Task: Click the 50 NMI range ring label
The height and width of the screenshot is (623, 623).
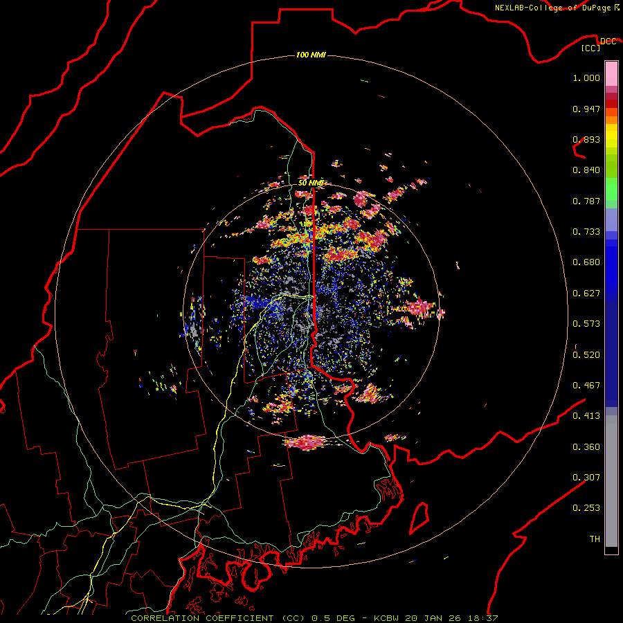Action: click(311, 183)
